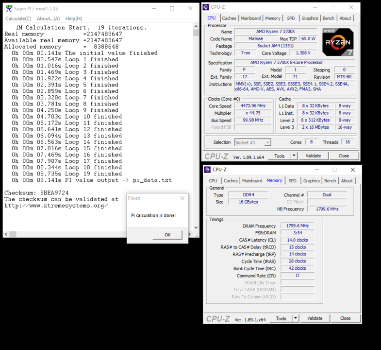Click the Channel # value Dual
The image size is (381, 350).
point(327,195)
